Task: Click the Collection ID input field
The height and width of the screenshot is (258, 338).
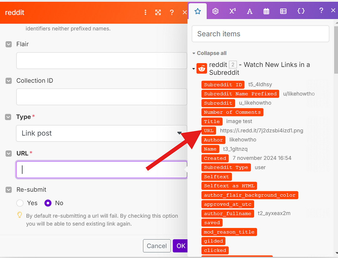Action: pos(101,97)
